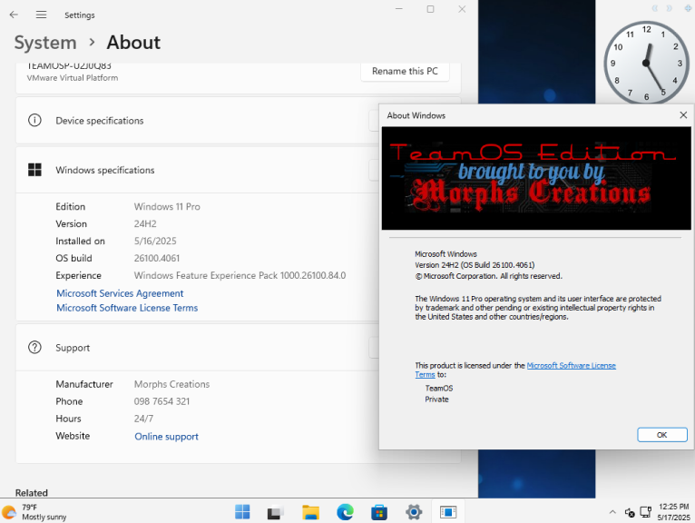Screen dimensions: 695x523
Task: Select OS build value 26100.4061 in Settings
Action: click(157, 258)
